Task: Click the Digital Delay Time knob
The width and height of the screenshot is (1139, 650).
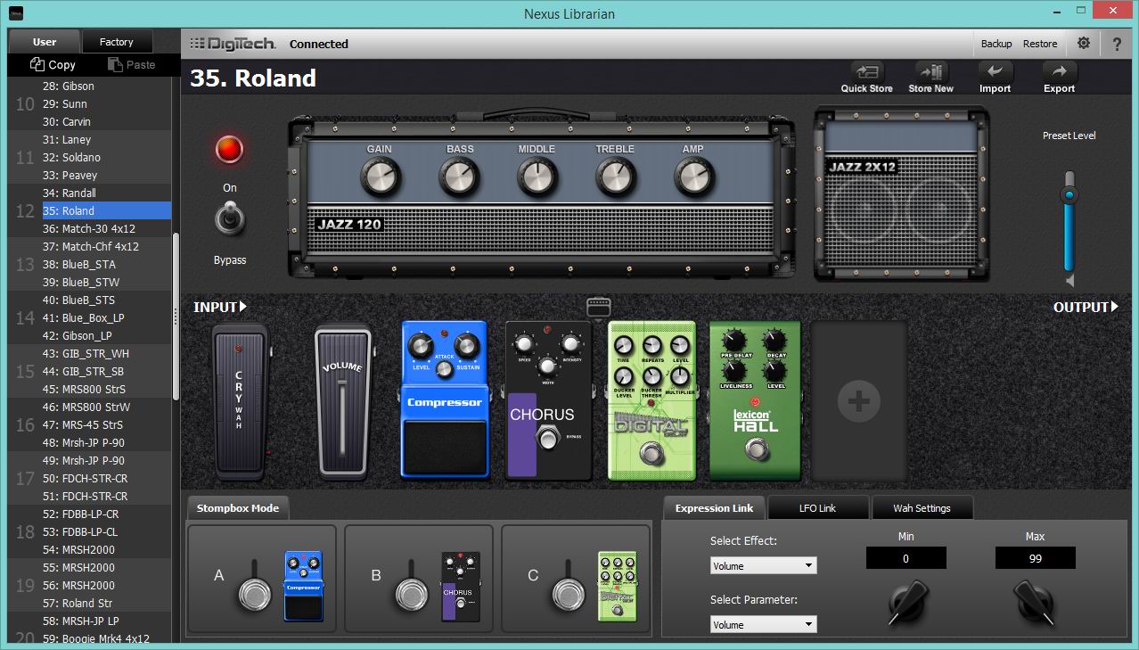Action: coord(622,345)
